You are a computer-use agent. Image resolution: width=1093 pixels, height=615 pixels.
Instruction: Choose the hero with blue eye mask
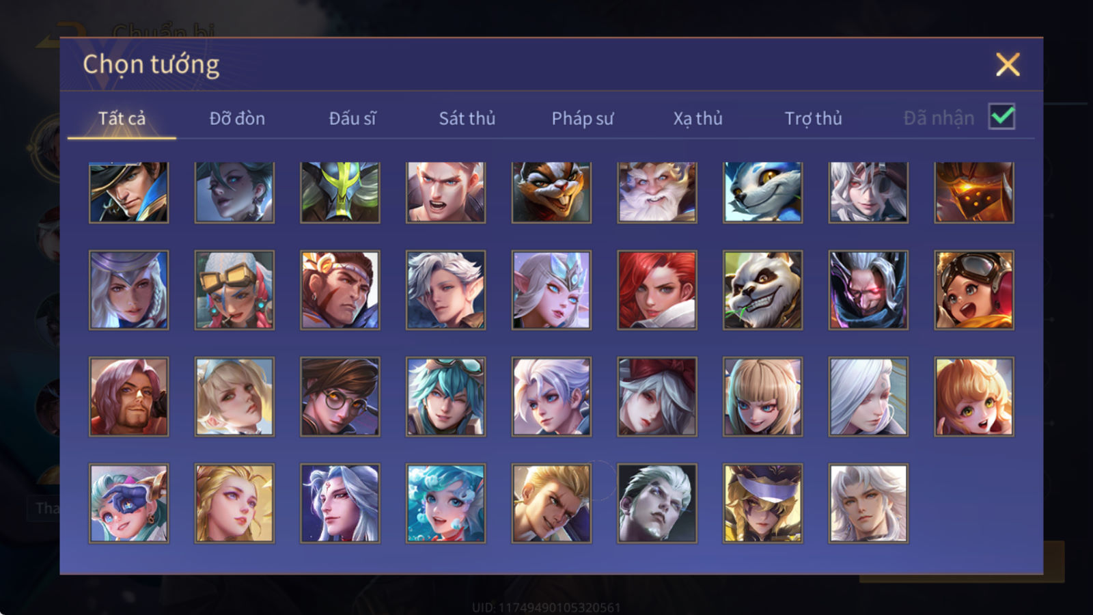tap(128, 504)
